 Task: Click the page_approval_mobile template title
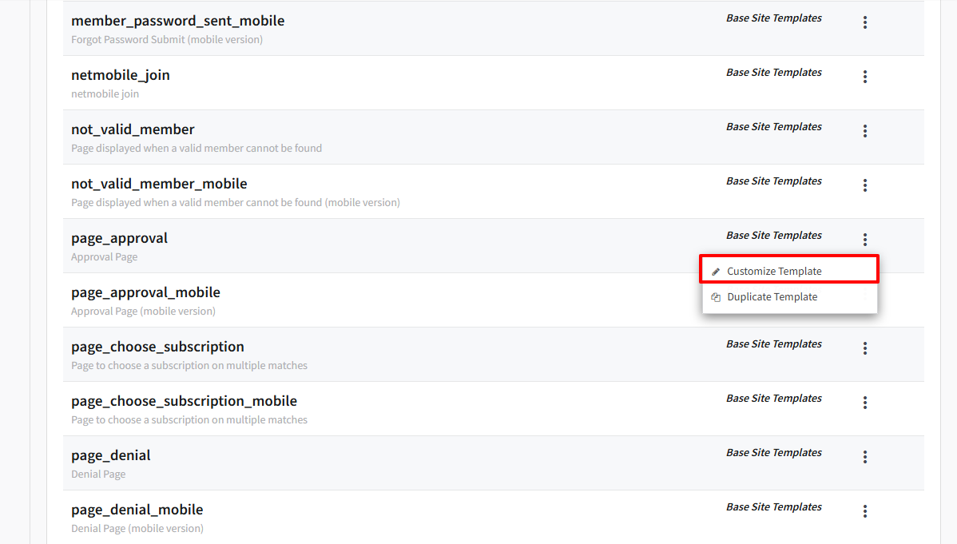click(145, 292)
